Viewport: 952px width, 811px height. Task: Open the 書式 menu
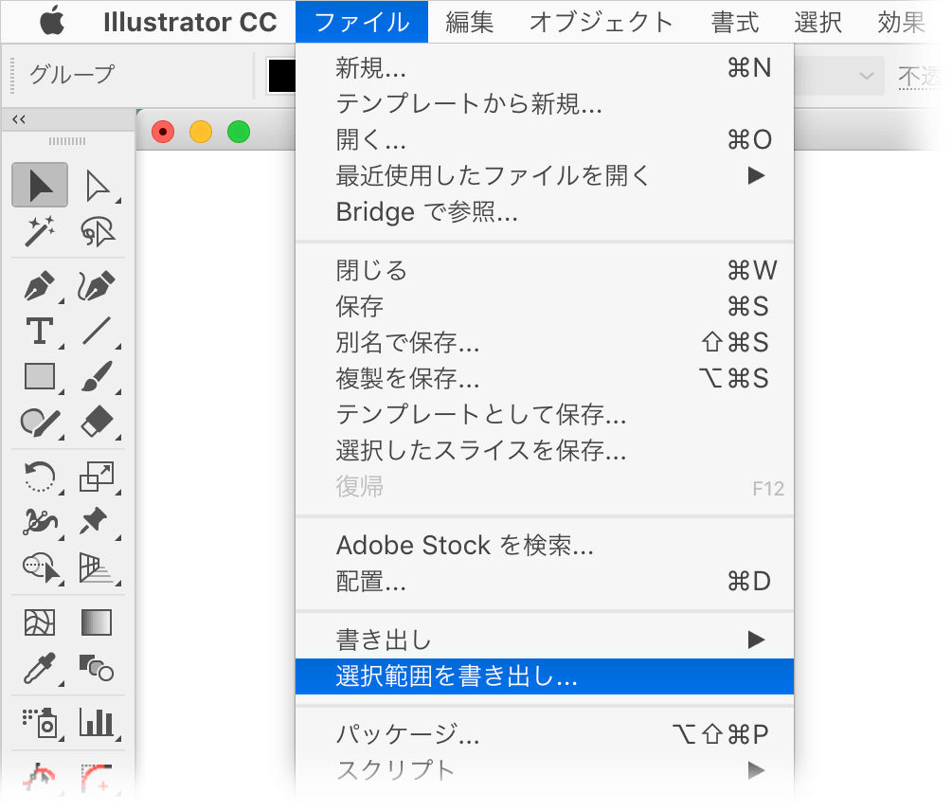pyautogui.click(x=735, y=22)
